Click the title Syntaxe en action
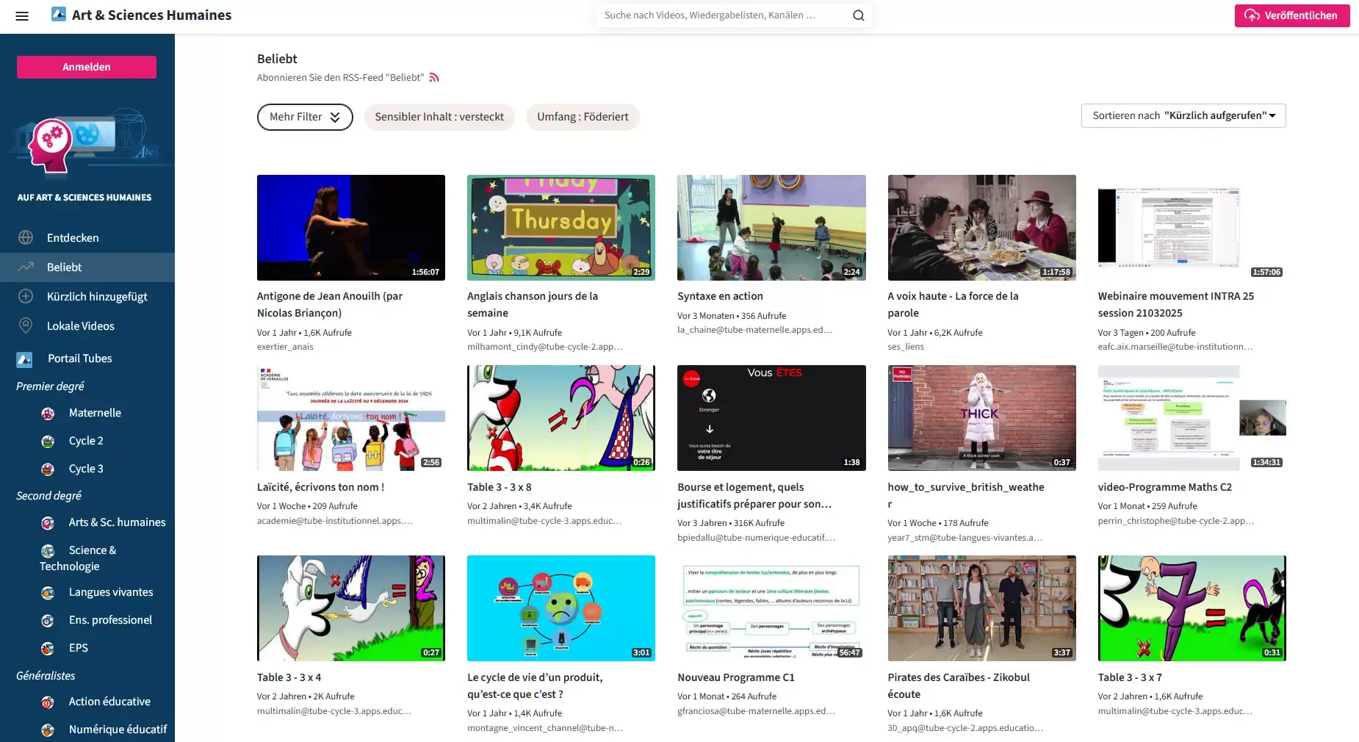1359x742 pixels. pyautogui.click(x=720, y=296)
